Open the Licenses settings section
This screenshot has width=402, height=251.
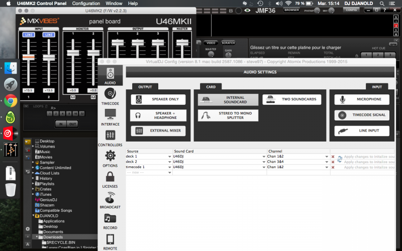(x=110, y=180)
